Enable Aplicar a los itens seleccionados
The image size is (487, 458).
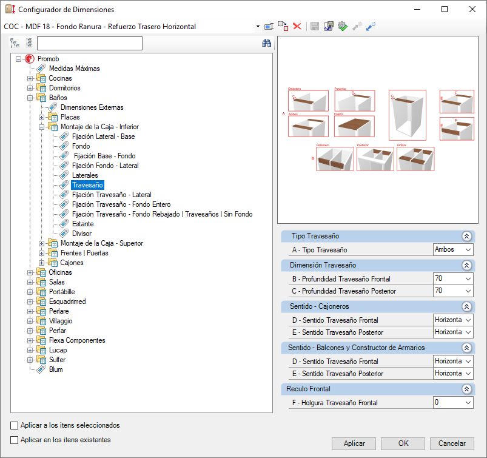[x=15, y=425]
